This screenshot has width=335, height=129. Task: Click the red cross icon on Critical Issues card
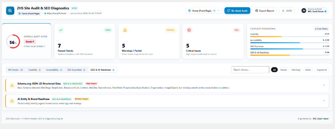pyautogui.click(x=189, y=30)
